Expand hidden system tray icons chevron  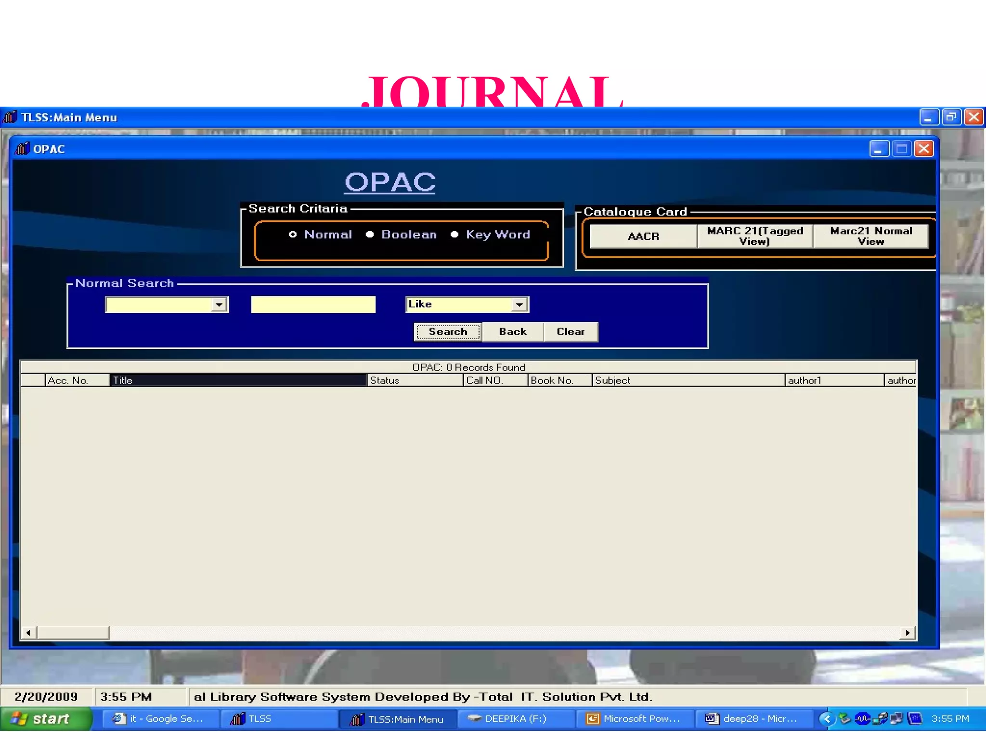point(827,719)
